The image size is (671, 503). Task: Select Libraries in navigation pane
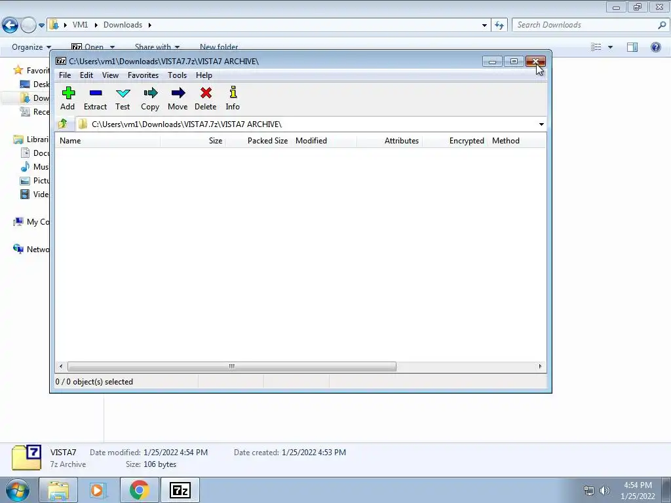pos(31,140)
